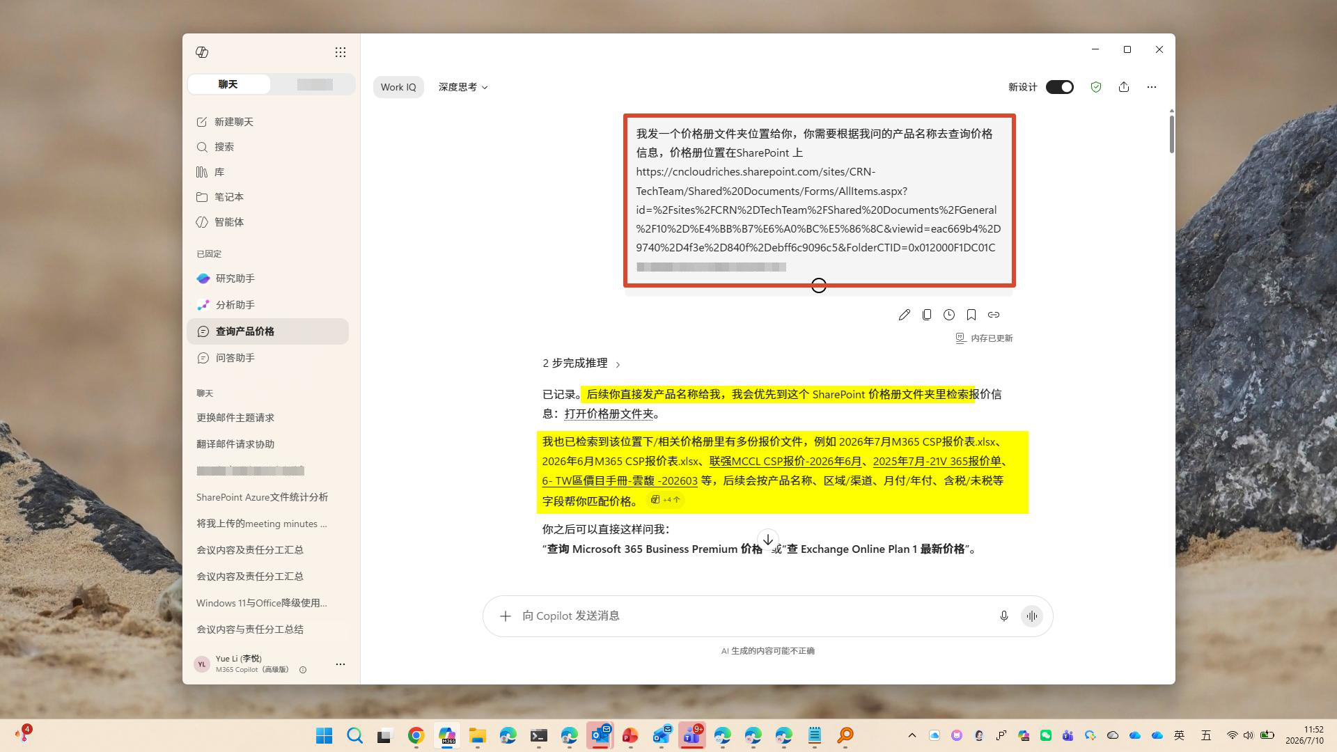The height and width of the screenshot is (752, 1337).
Task: Click the 内存已更新 memory updated label
Action: (x=984, y=338)
